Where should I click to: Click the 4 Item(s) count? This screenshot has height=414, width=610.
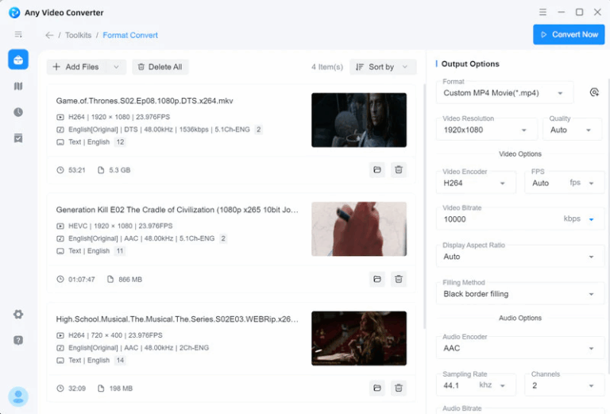[327, 67]
